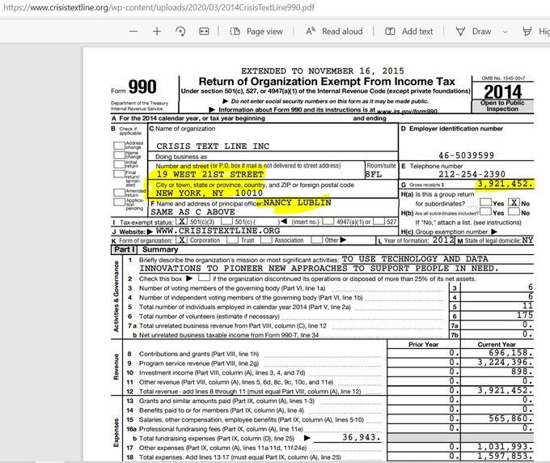Viewport: 550px width, 463px height.
Task: Click the URL address bar
Action: tap(159, 7)
